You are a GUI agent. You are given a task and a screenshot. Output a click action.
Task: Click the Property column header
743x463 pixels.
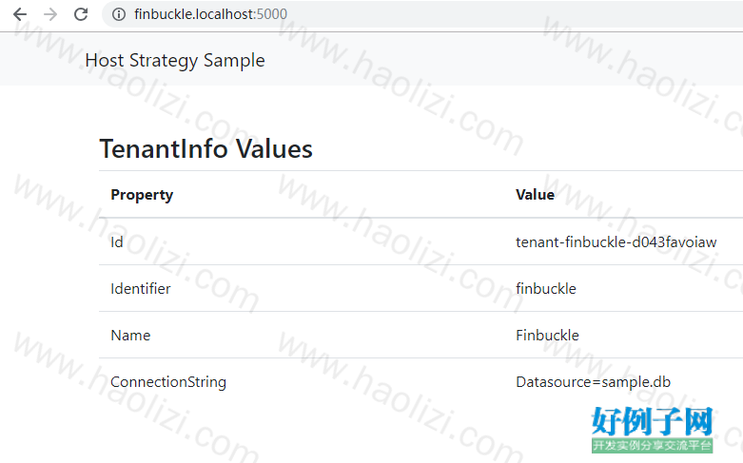(142, 195)
